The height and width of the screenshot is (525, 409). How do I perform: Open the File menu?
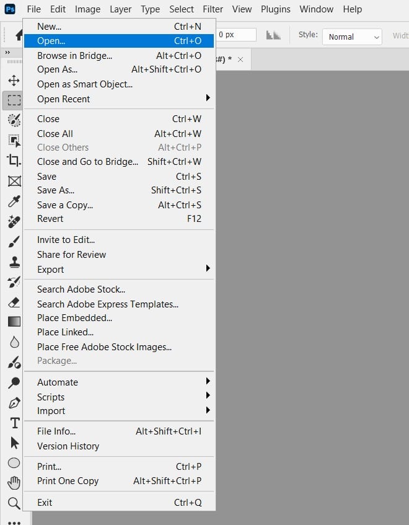click(x=34, y=9)
